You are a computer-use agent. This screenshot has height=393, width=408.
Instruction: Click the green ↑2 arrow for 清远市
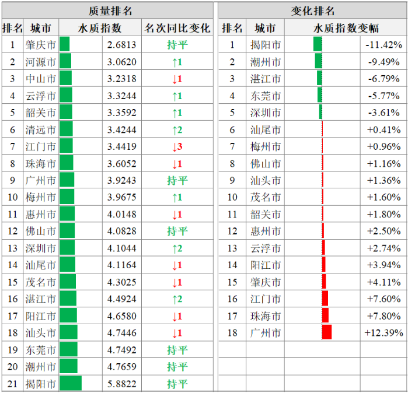(x=177, y=130)
